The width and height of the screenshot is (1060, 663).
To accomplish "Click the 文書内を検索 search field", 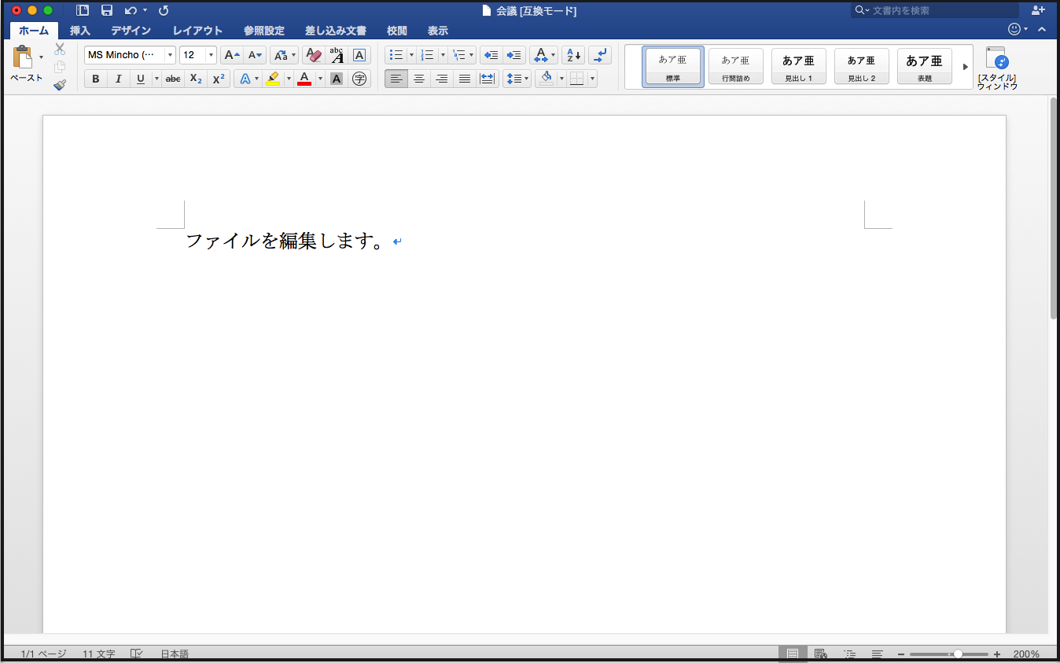I will coord(936,10).
